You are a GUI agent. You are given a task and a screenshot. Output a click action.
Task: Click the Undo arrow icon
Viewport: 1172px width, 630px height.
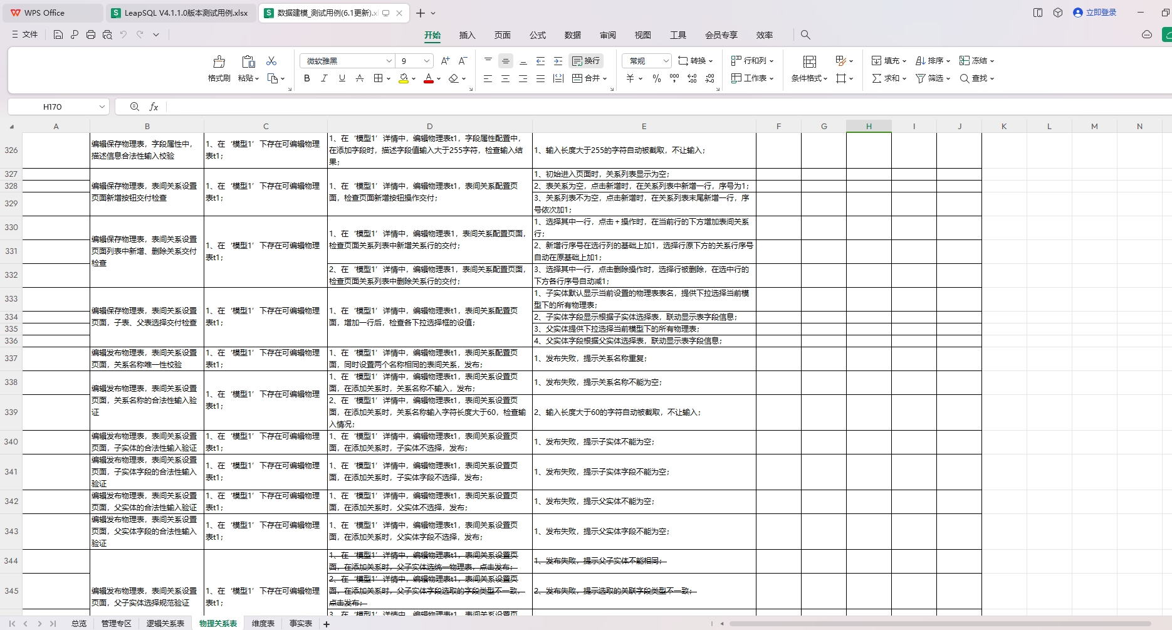click(x=123, y=34)
